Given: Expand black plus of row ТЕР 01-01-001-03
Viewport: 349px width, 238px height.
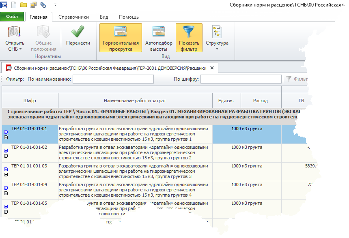Looking at the screenshot, I should tap(6, 174).
